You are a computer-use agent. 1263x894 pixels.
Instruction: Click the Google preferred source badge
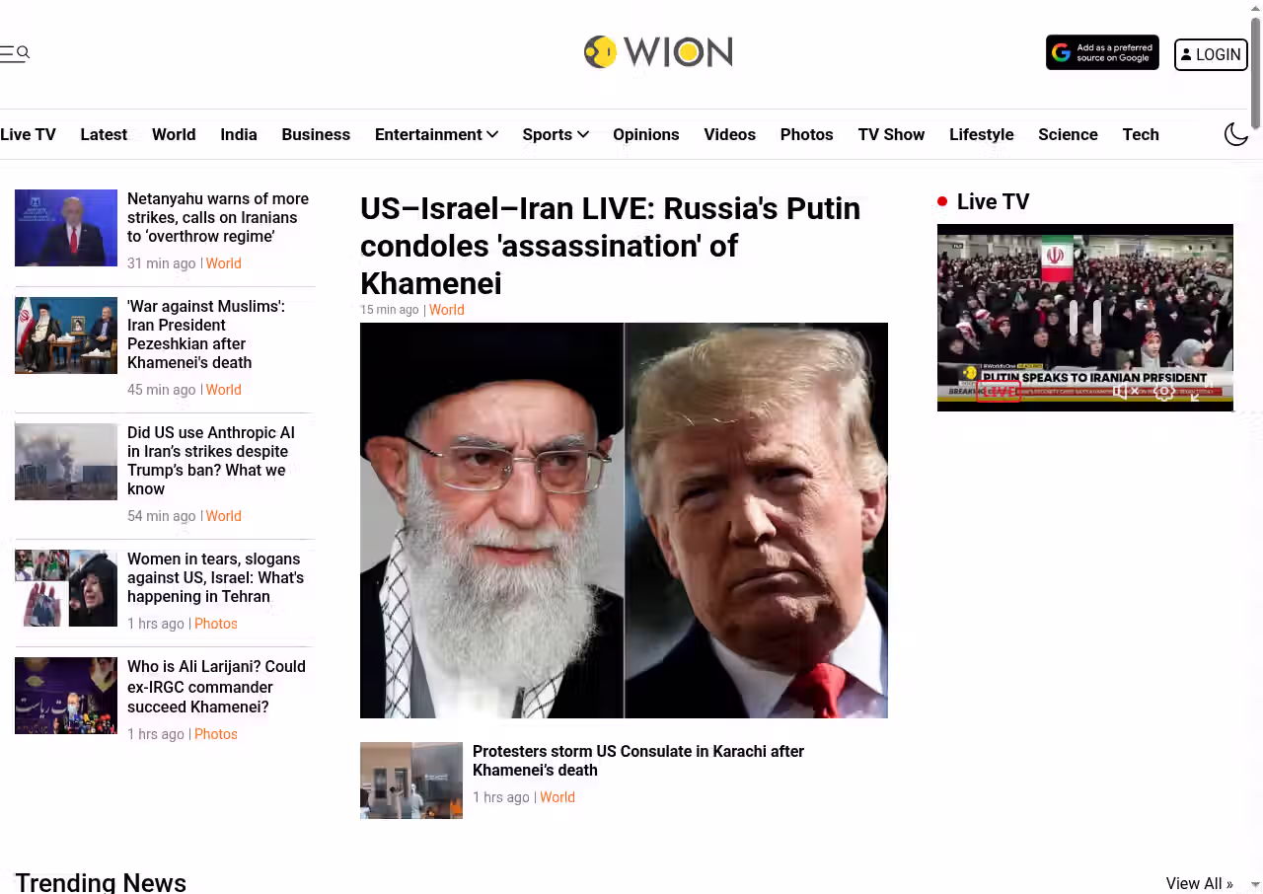(1102, 53)
